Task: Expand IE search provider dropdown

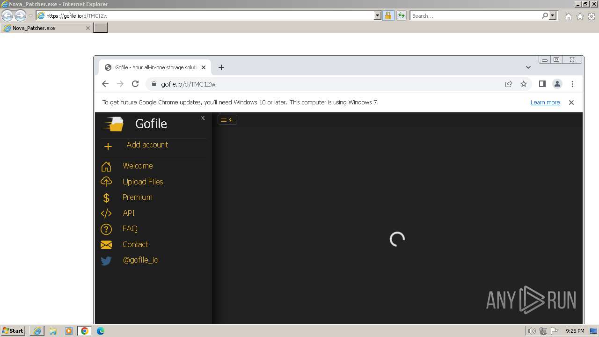Action: (x=553, y=15)
